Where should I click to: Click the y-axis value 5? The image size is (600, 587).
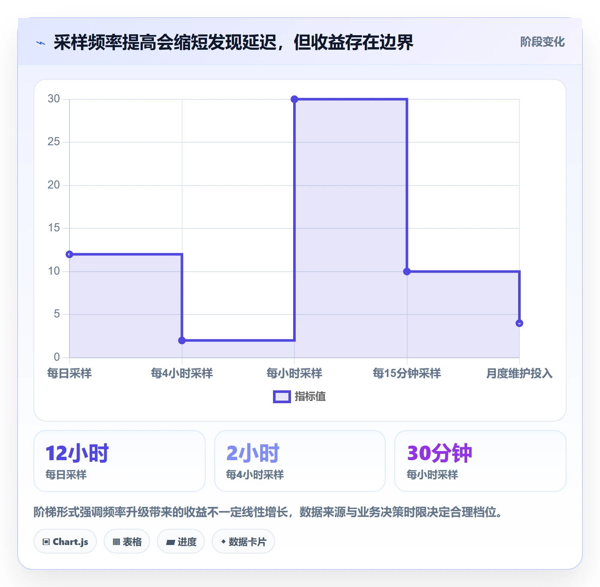pos(57,314)
